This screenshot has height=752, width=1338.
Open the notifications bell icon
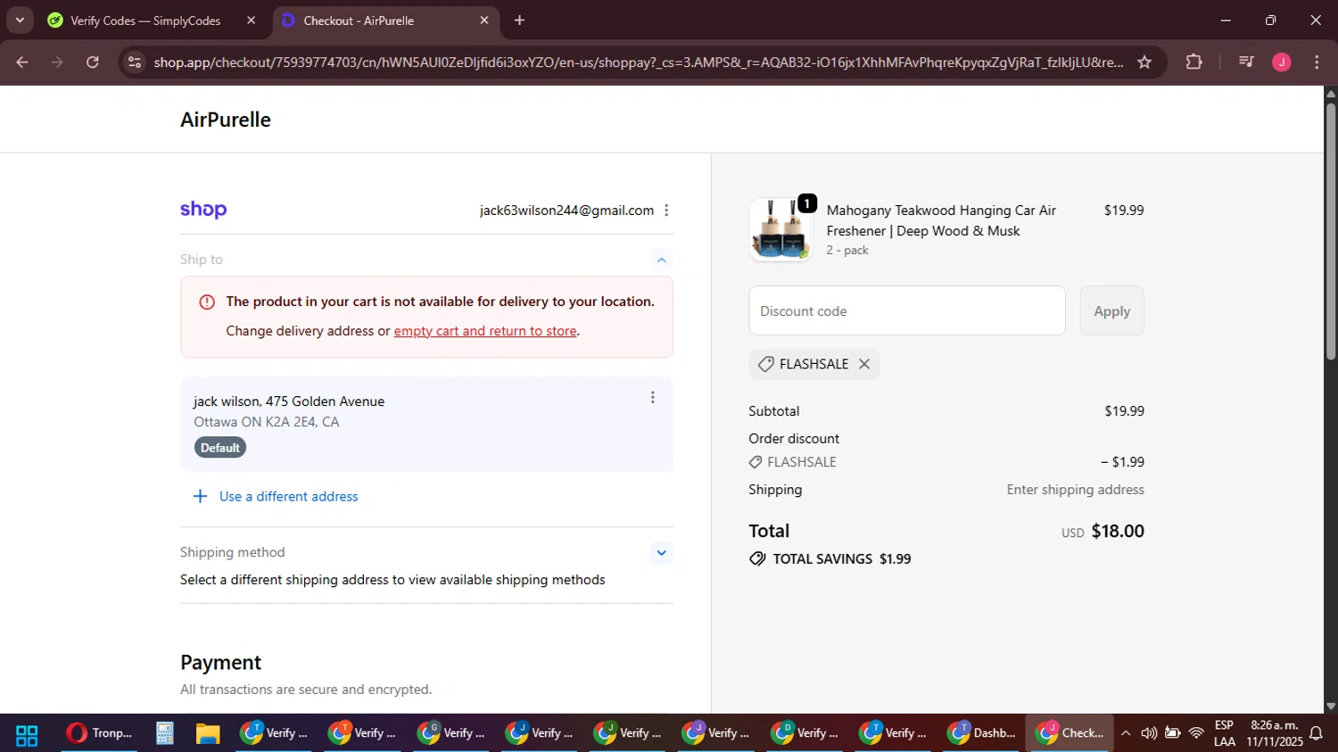point(1316,733)
